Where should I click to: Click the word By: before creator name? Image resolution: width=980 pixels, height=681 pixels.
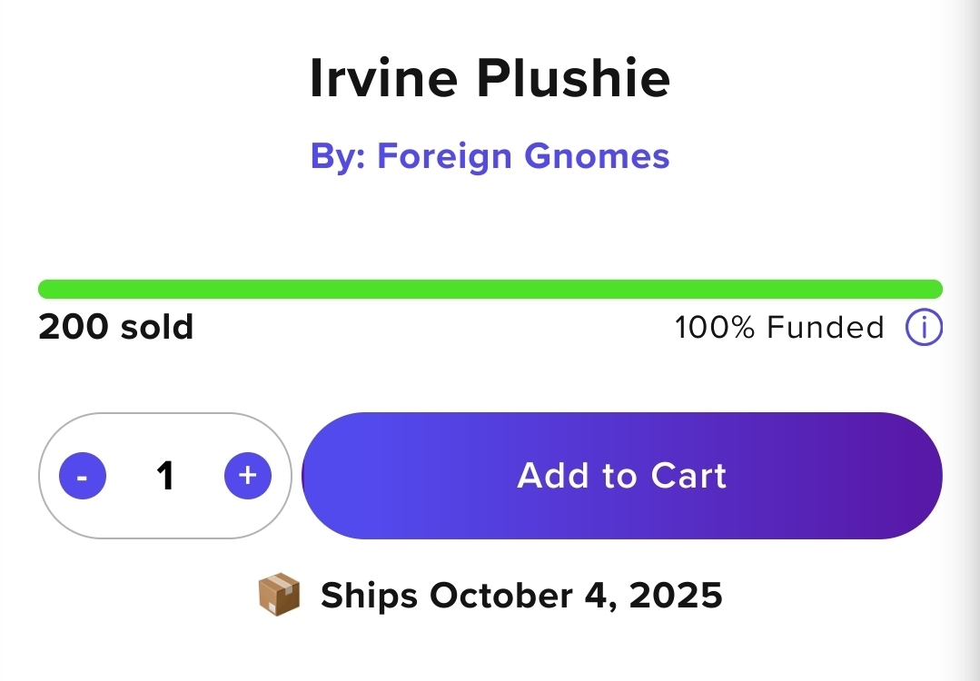coord(338,156)
